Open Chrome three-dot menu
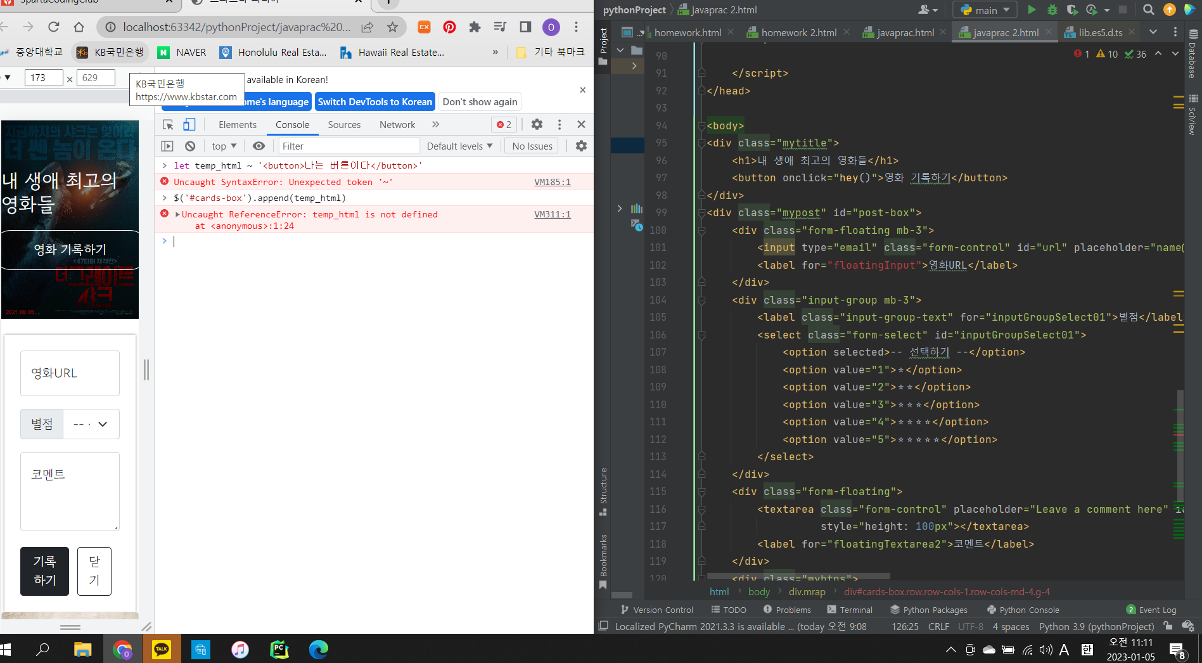 [x=576, y=27]
